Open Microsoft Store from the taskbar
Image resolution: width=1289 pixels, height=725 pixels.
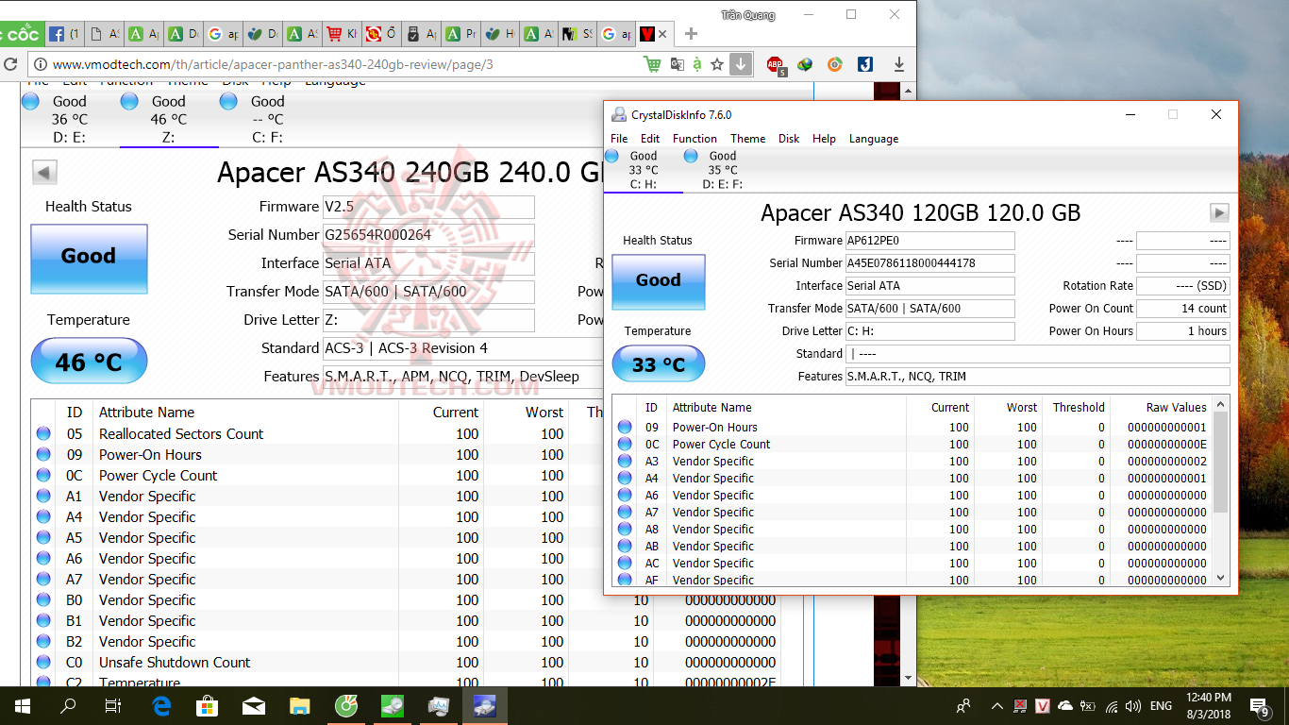(x=207, y=705)
